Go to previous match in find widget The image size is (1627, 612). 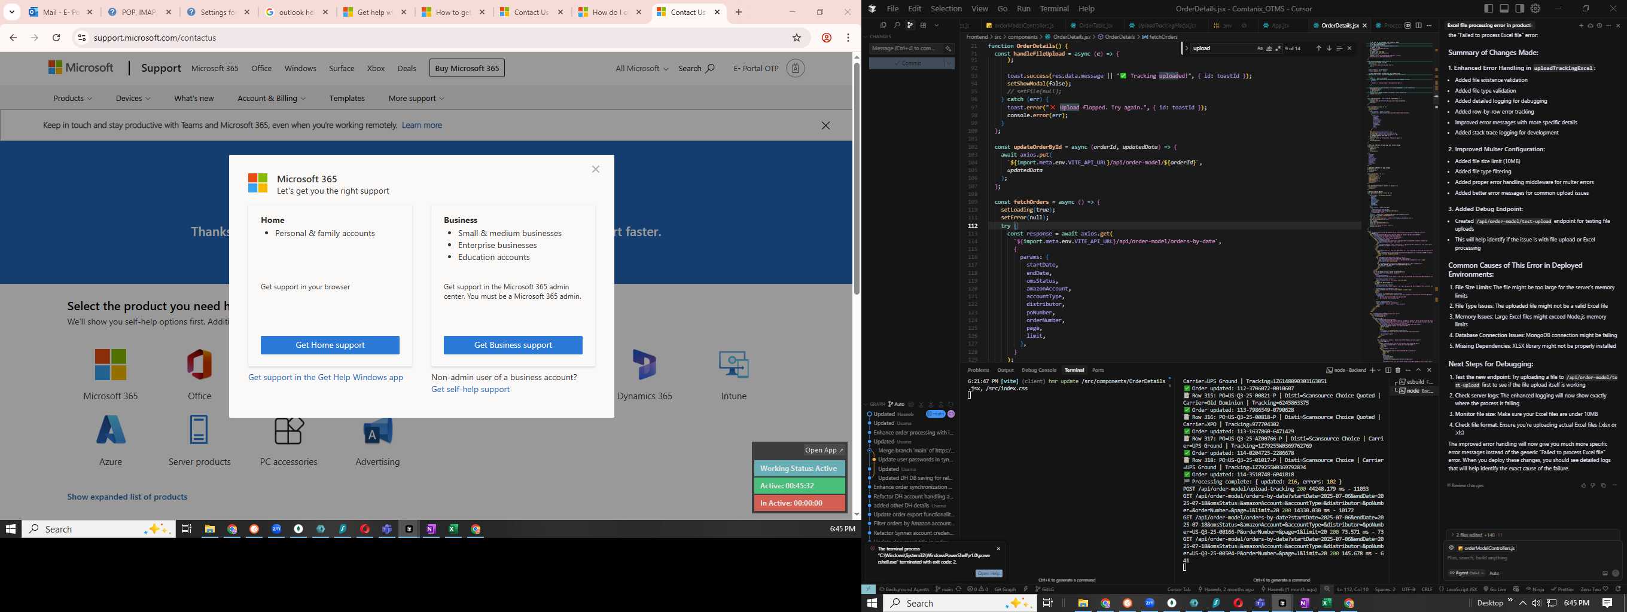tap(1319, 48)
